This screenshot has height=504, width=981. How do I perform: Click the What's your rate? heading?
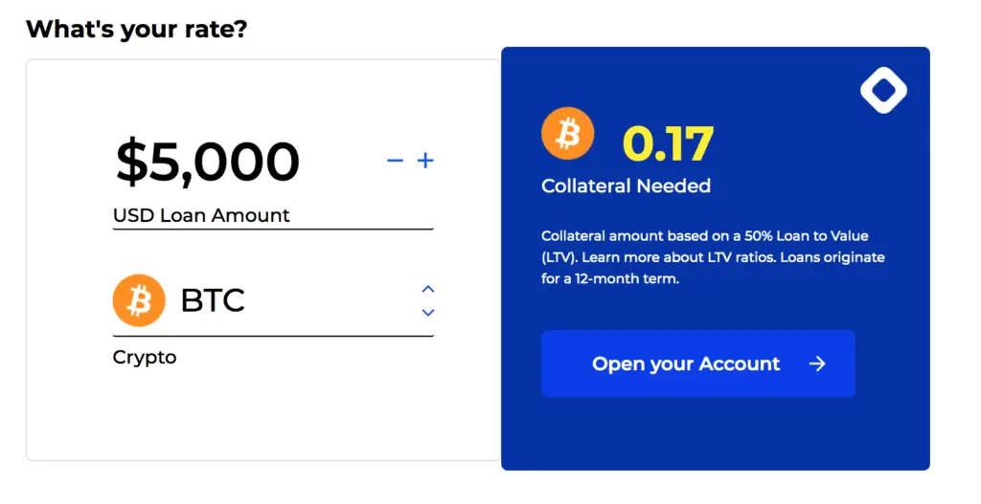[x=136, y=30]
